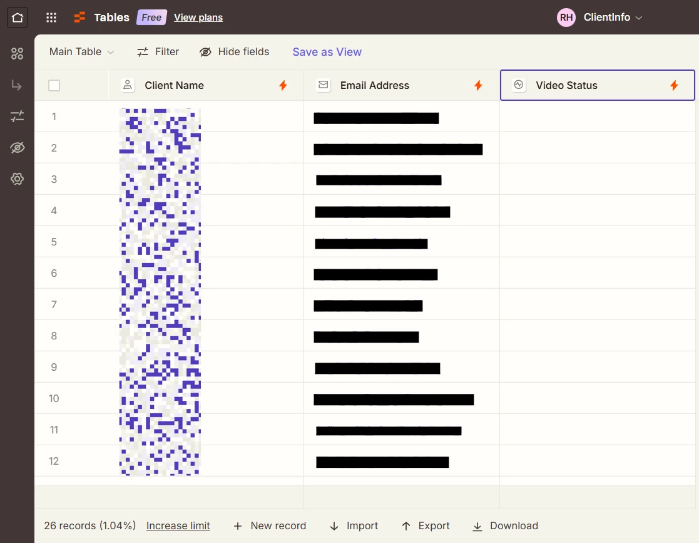The image size is (699, 543).
Task: Select row number 12
Action: pyautogui.click(x=54, y=461)
